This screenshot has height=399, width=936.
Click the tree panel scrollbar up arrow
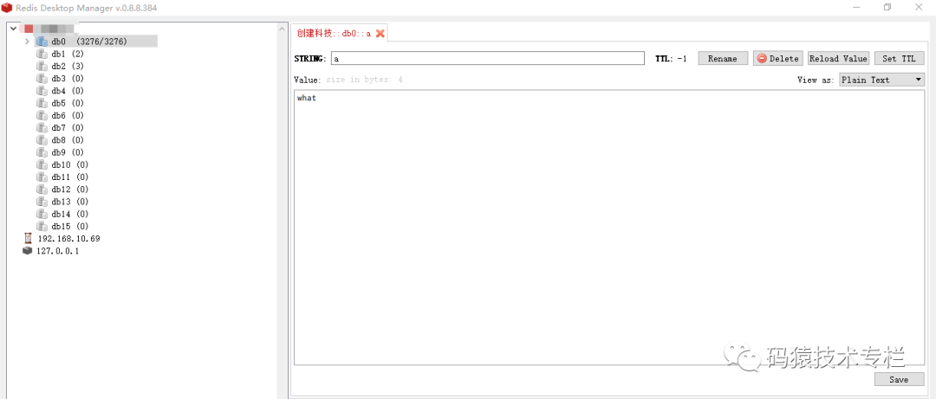[x=283, y=29]
